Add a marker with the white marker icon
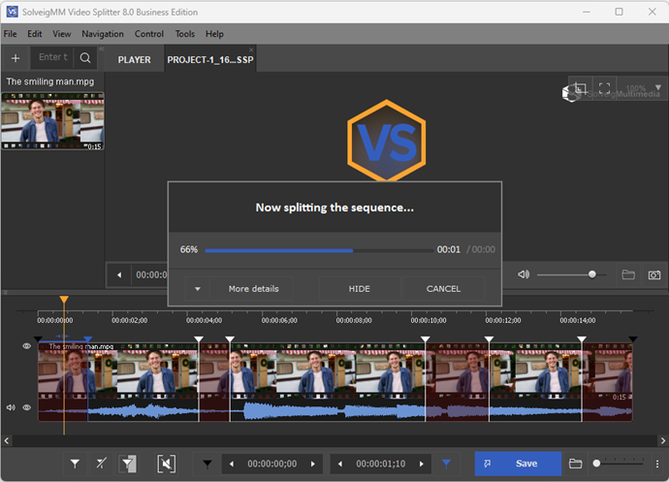 [x=75, y=464]
